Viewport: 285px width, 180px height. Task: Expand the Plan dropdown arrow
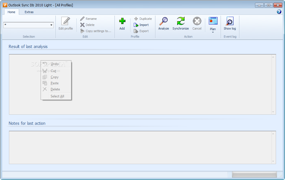pos(213,32)
